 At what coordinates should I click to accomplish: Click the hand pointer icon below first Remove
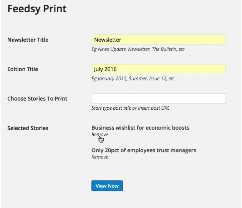(x=101, y=139)
